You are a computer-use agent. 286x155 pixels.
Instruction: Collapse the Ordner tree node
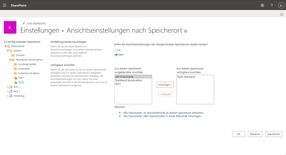pyautogui.click(x=8, y=51)
